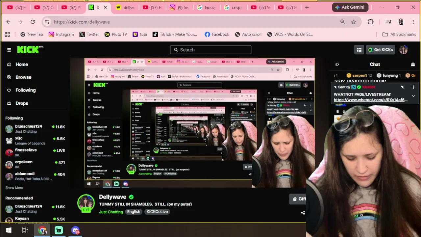Close the active Kick tab
This screenshot has width=421, height=237.
click(106, 7)
